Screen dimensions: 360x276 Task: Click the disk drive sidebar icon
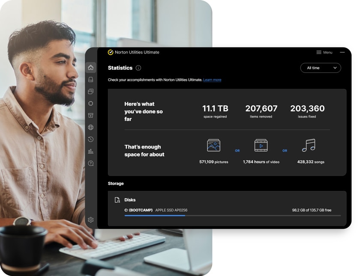[x=90, y=80]
